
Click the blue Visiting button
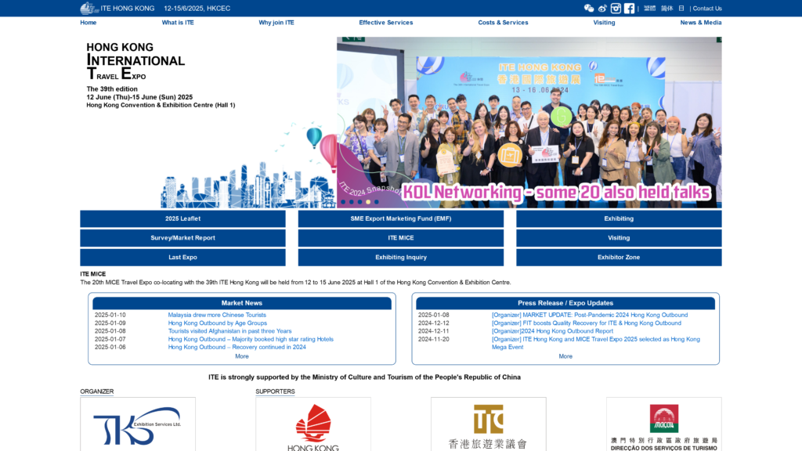coord(619,238)
